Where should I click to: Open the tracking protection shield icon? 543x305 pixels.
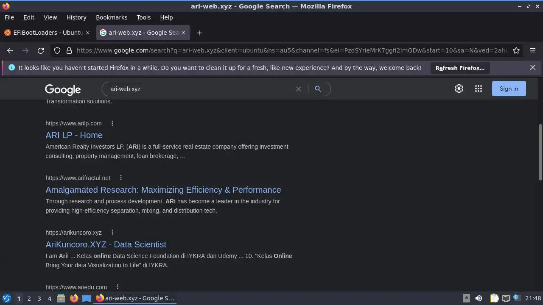point(57,50)
